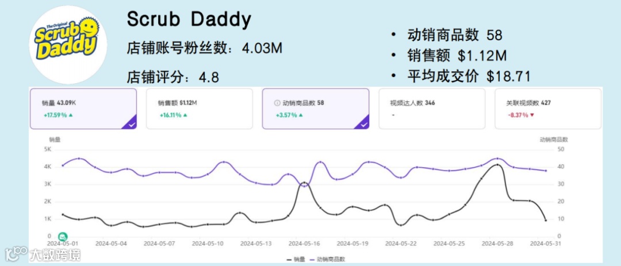Click green round icon at chart origin

tap(63, 236)
